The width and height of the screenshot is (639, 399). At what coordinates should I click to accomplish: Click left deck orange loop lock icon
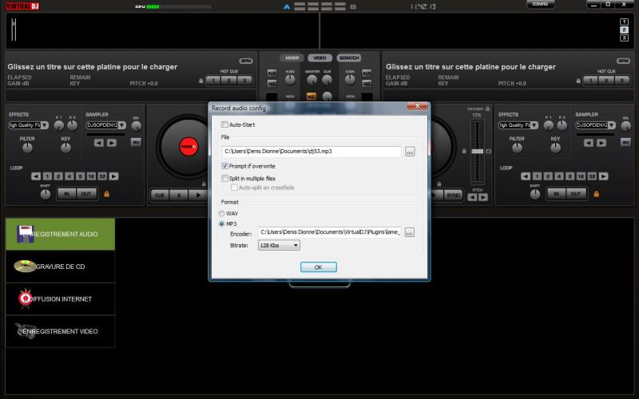(x=107, y=194)
